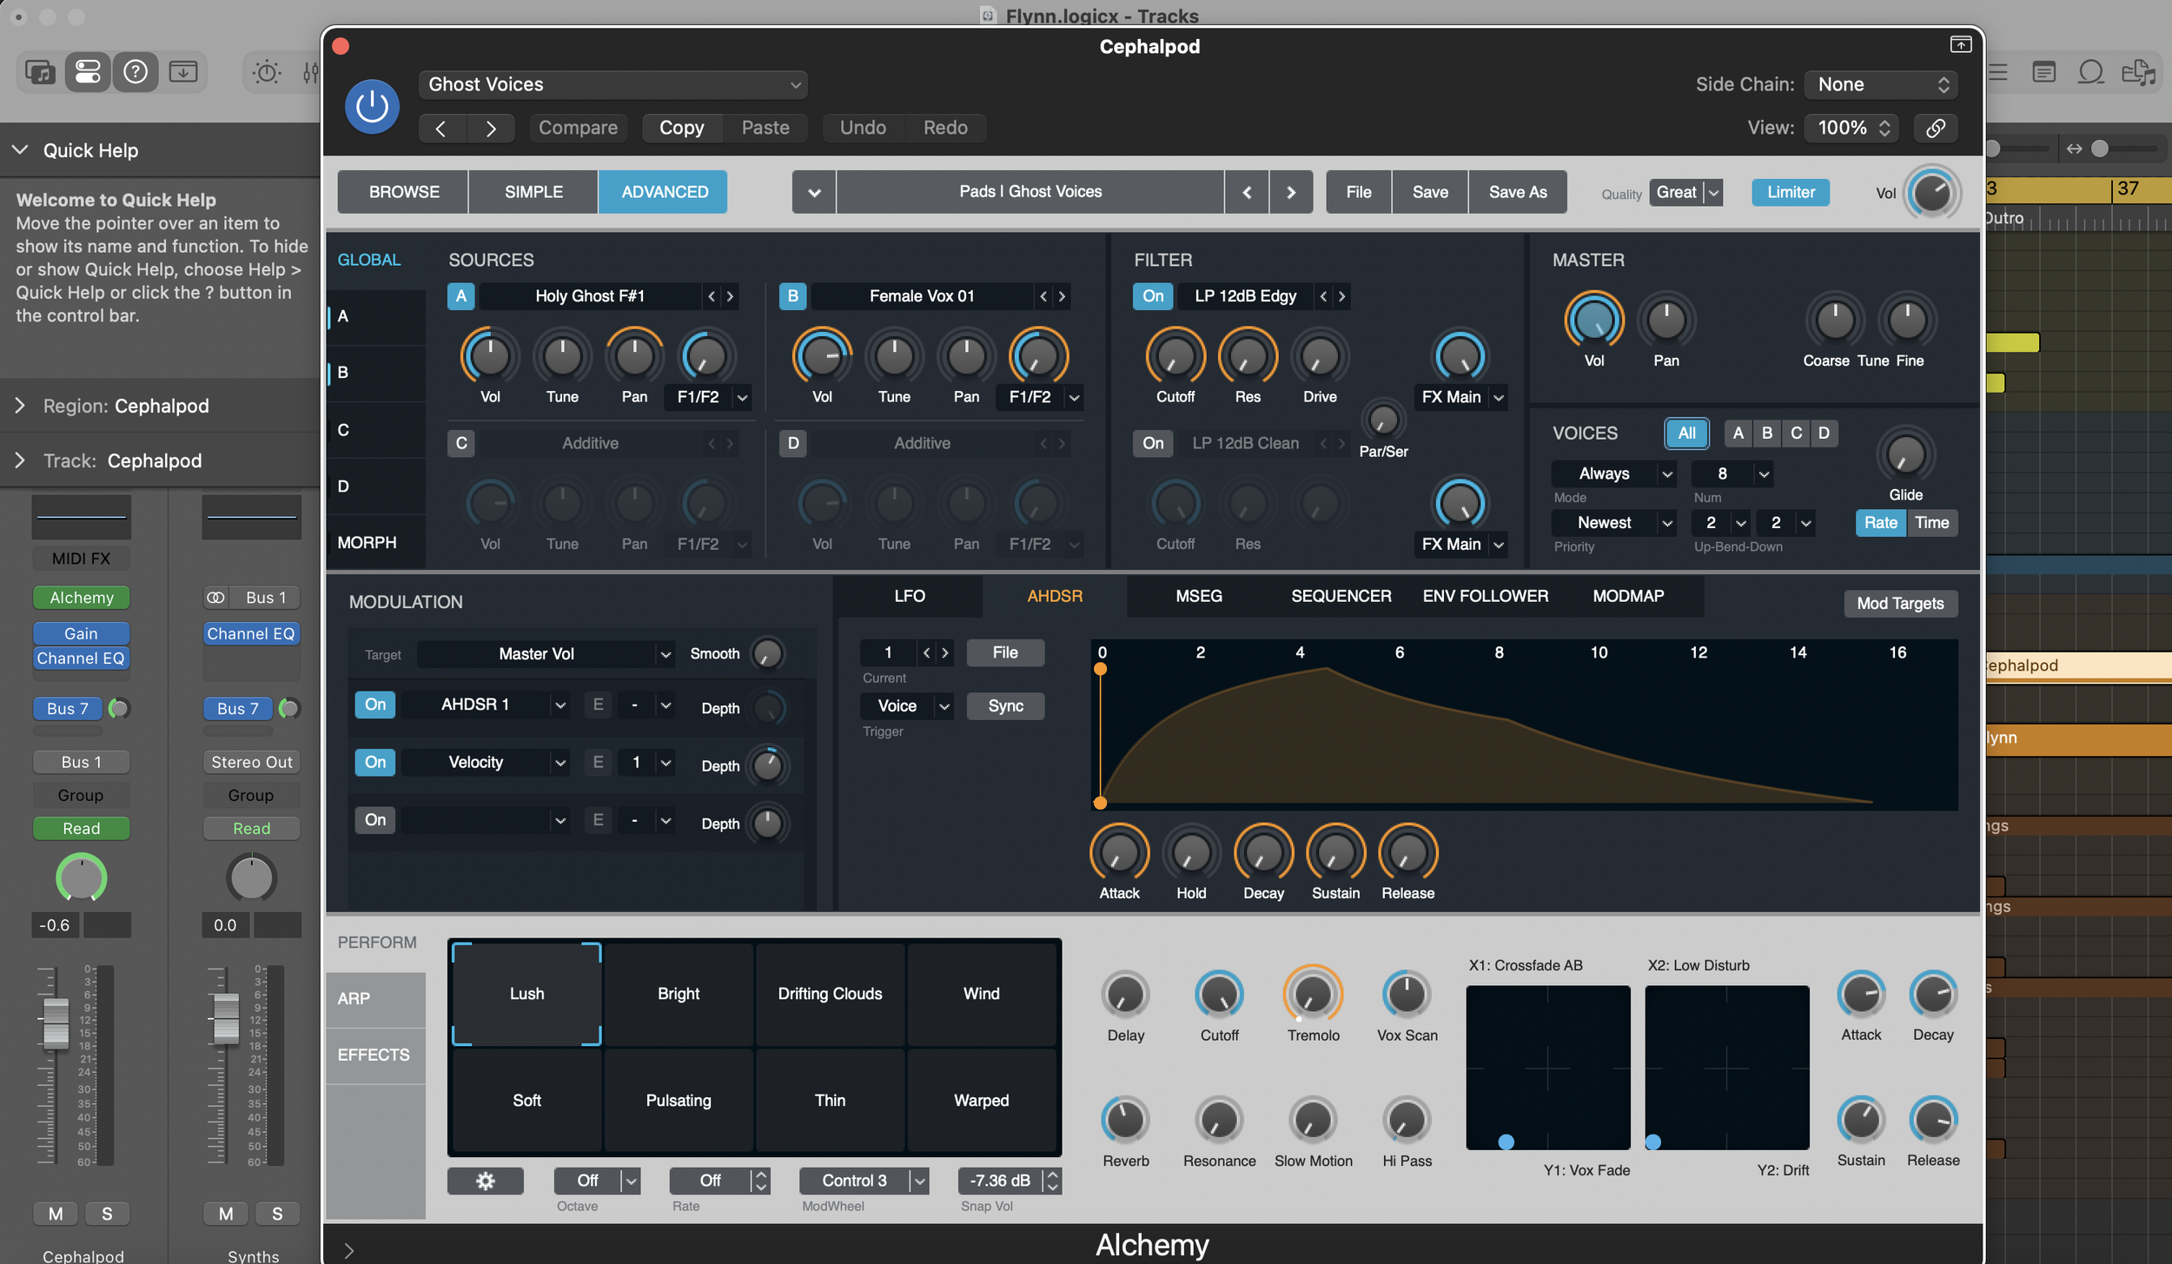The image size is (2172, 1264).
Task: Click the link icon next to View
Action: point(1935,128)
